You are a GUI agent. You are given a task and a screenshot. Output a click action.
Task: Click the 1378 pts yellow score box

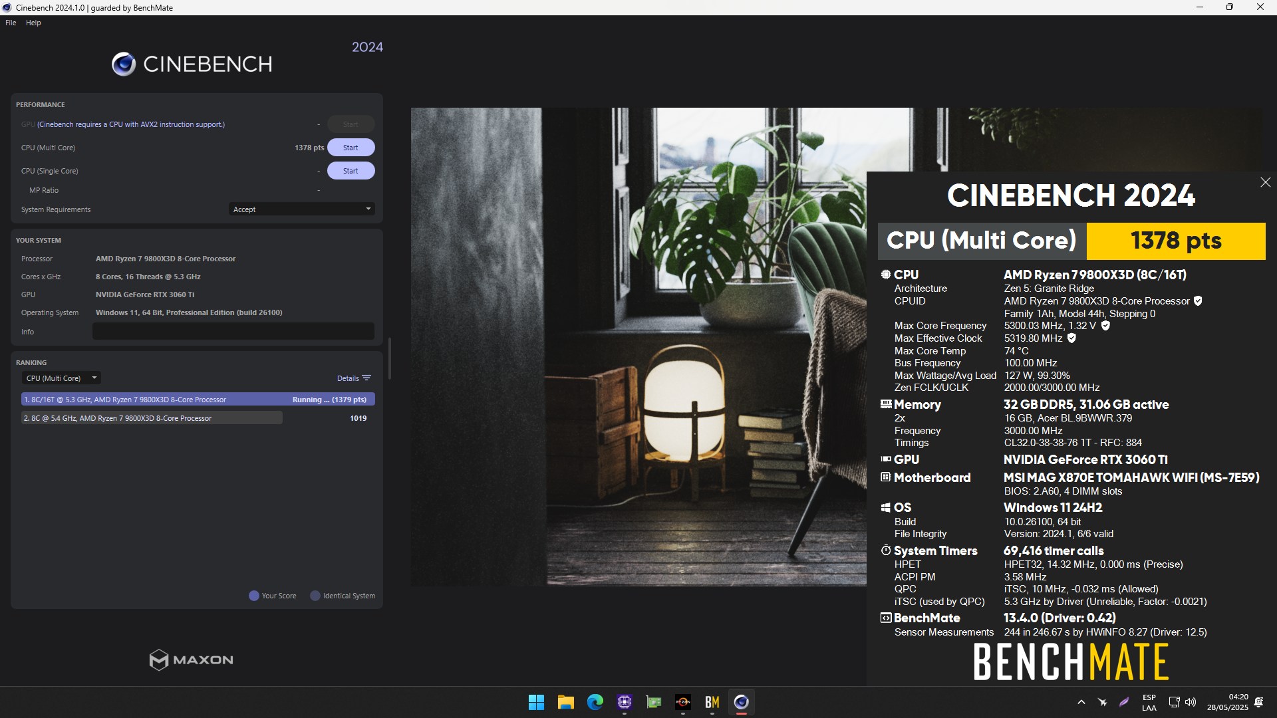coord(1176,241)
